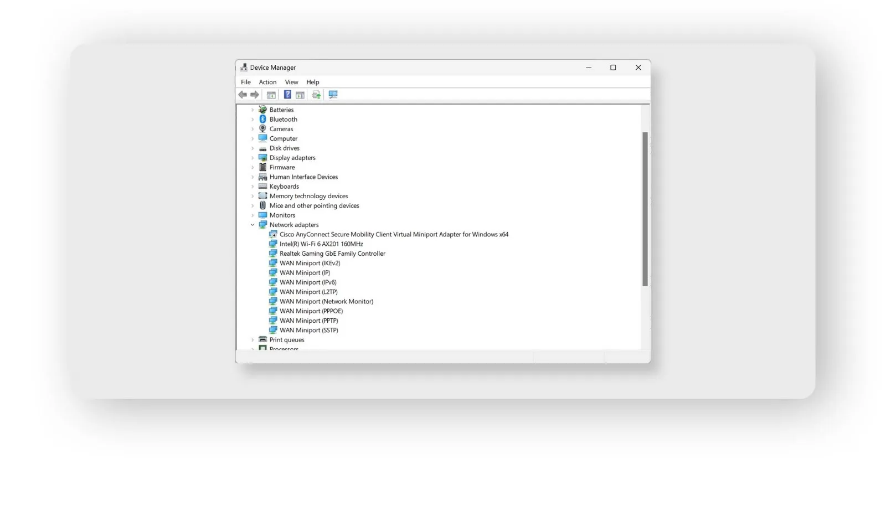Click the Update device driver toolbar icon
The width and height of the screenshot is (886, 511).
[x=316, y=95]
